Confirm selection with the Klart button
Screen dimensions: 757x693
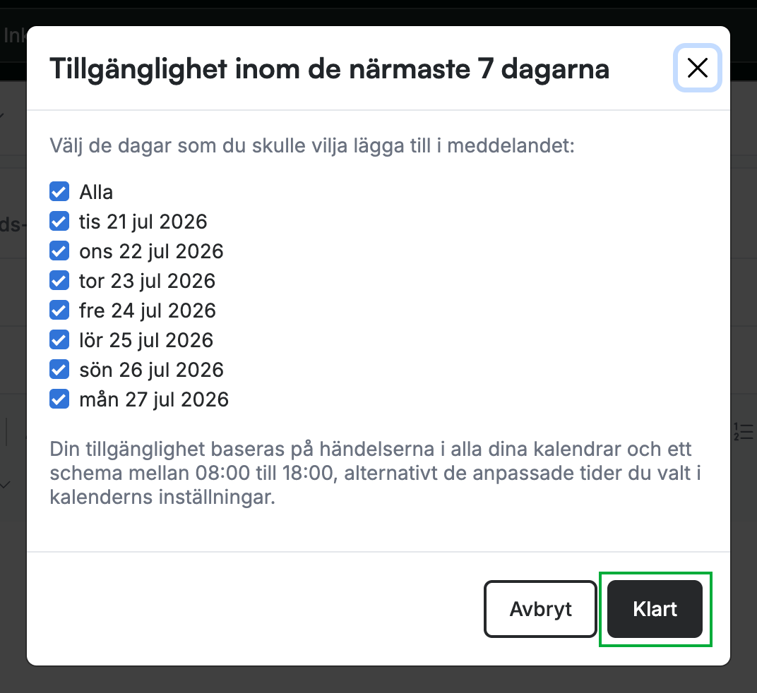pos(655,609)
